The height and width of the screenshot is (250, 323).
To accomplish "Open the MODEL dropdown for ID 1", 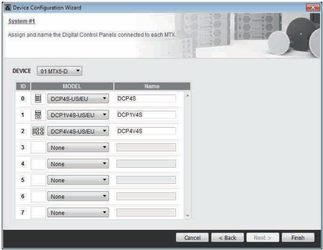I will (78, 115).
